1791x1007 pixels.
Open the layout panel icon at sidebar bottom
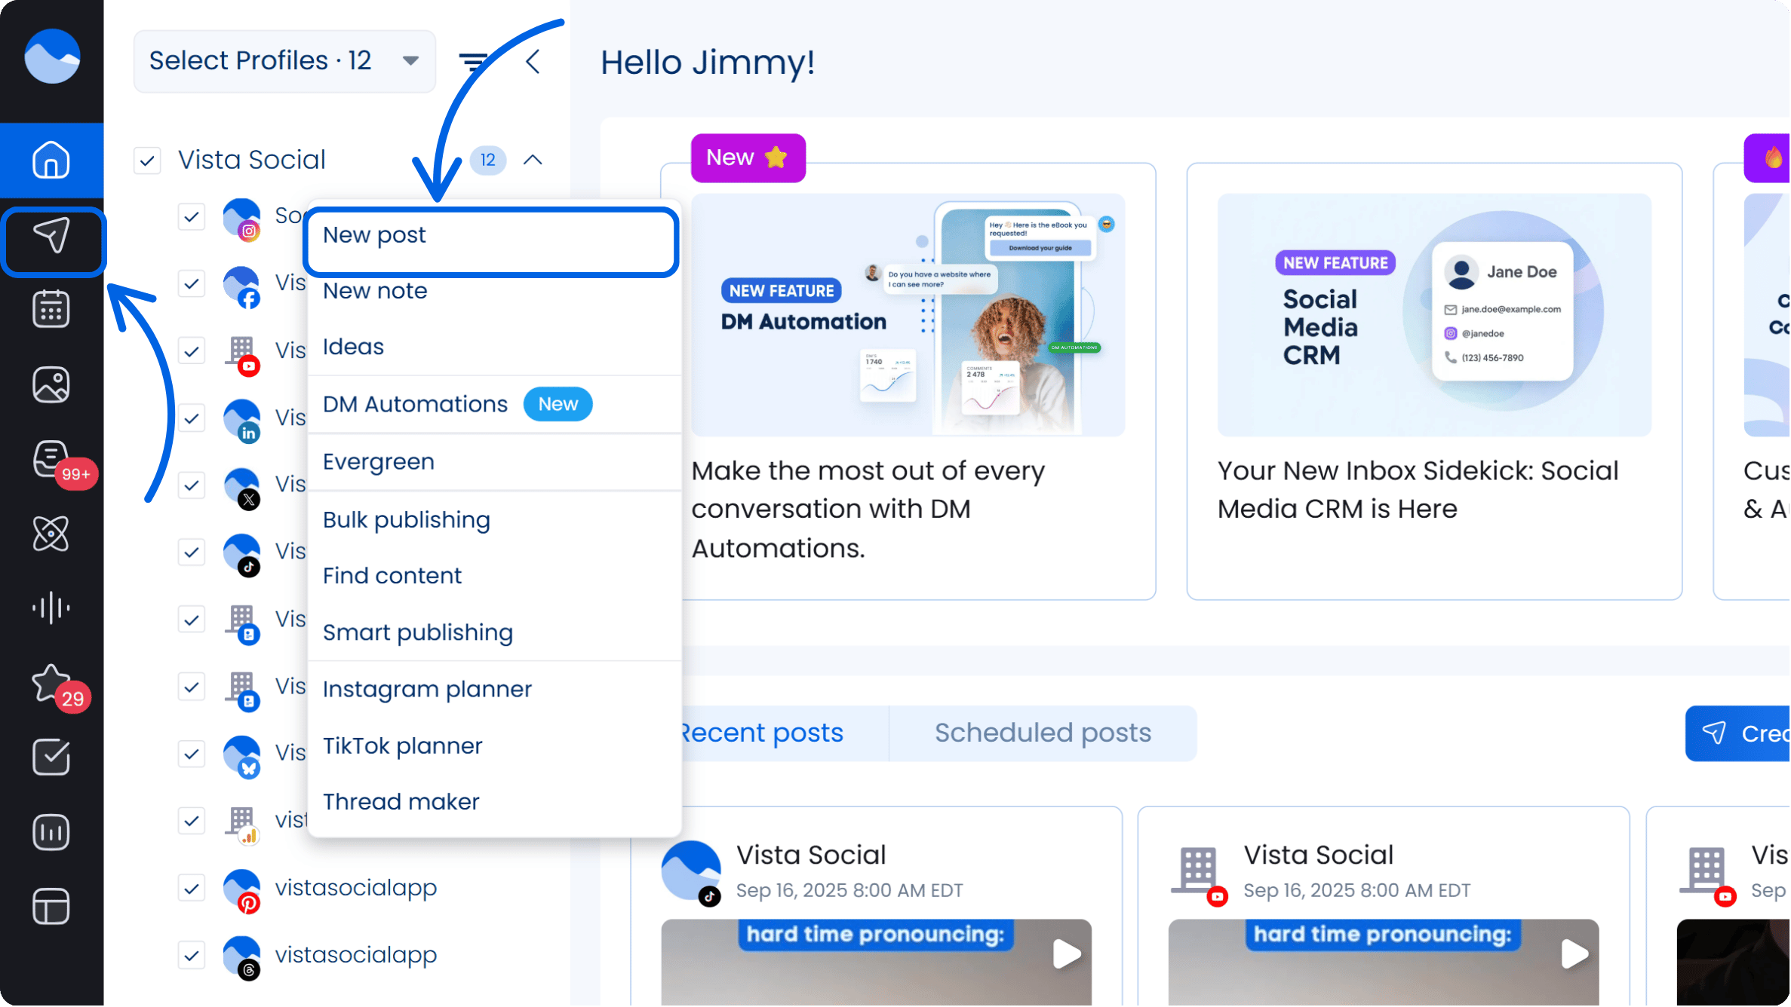[x=51, y=907]
